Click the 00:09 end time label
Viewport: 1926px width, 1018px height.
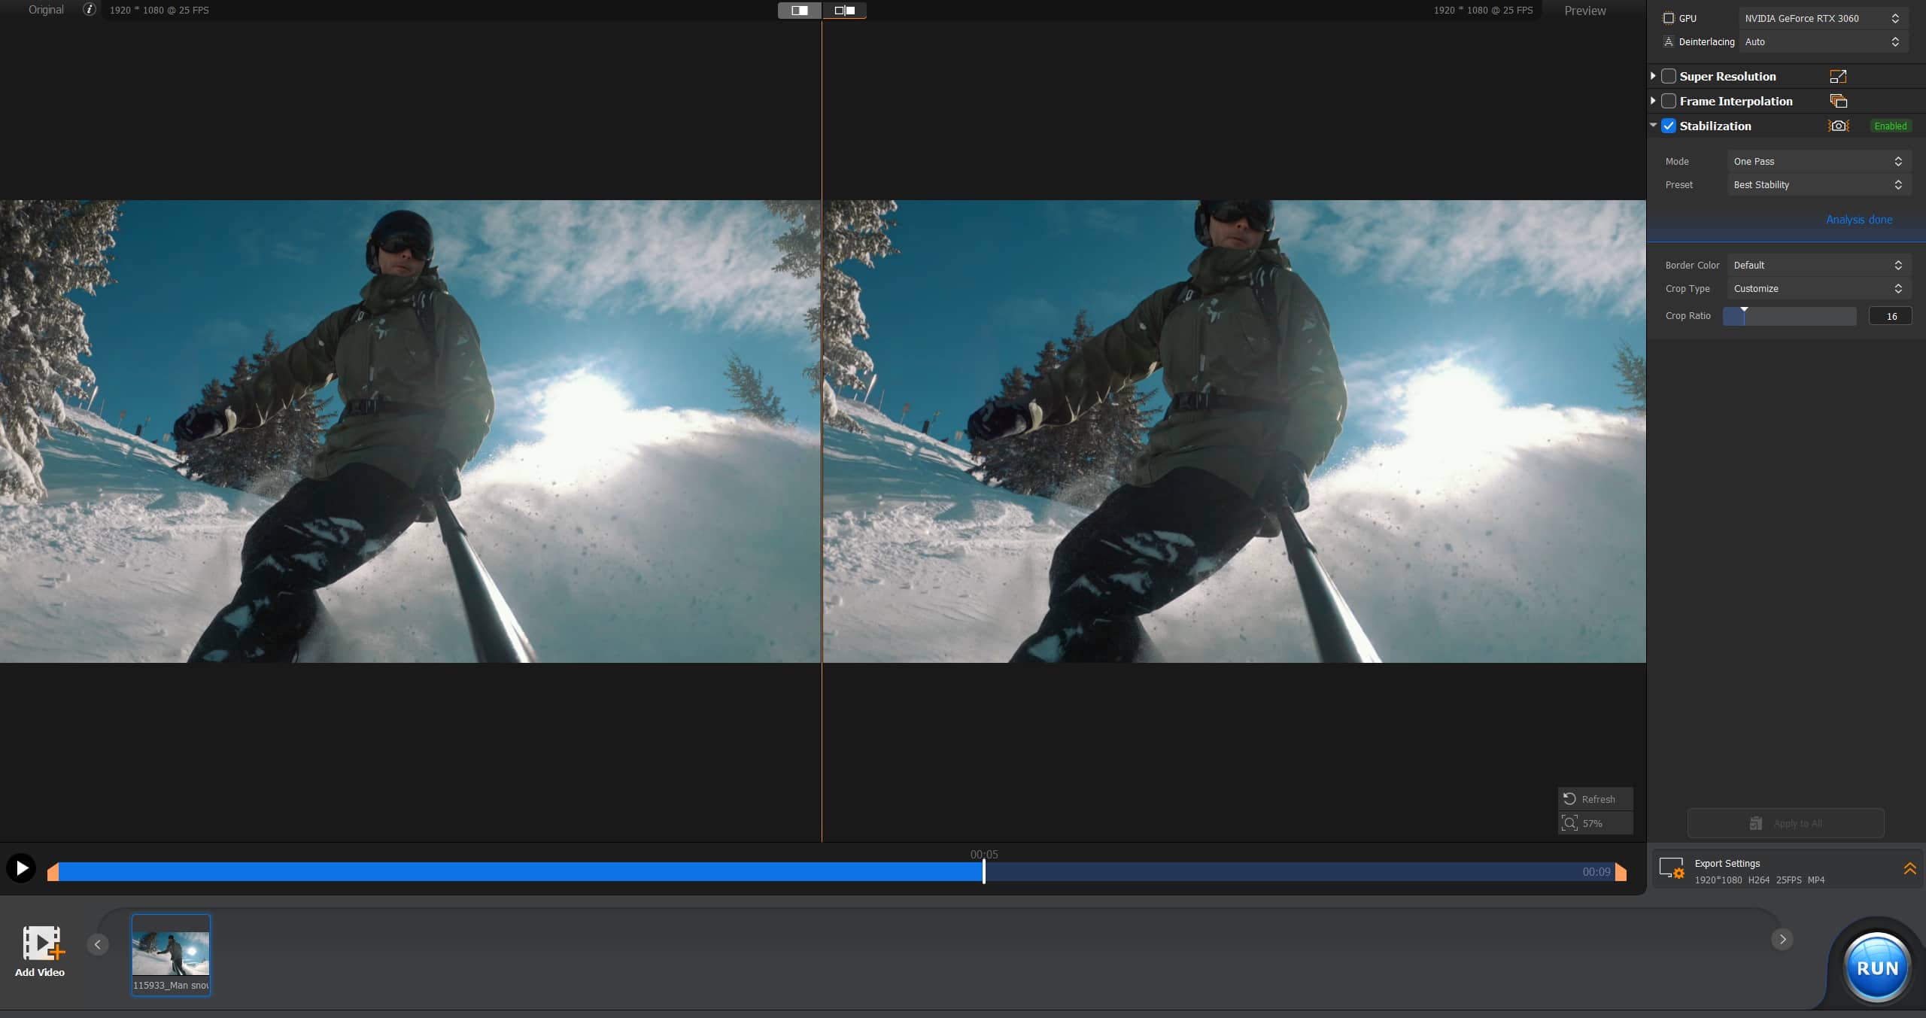click(x=1596, y=871)
